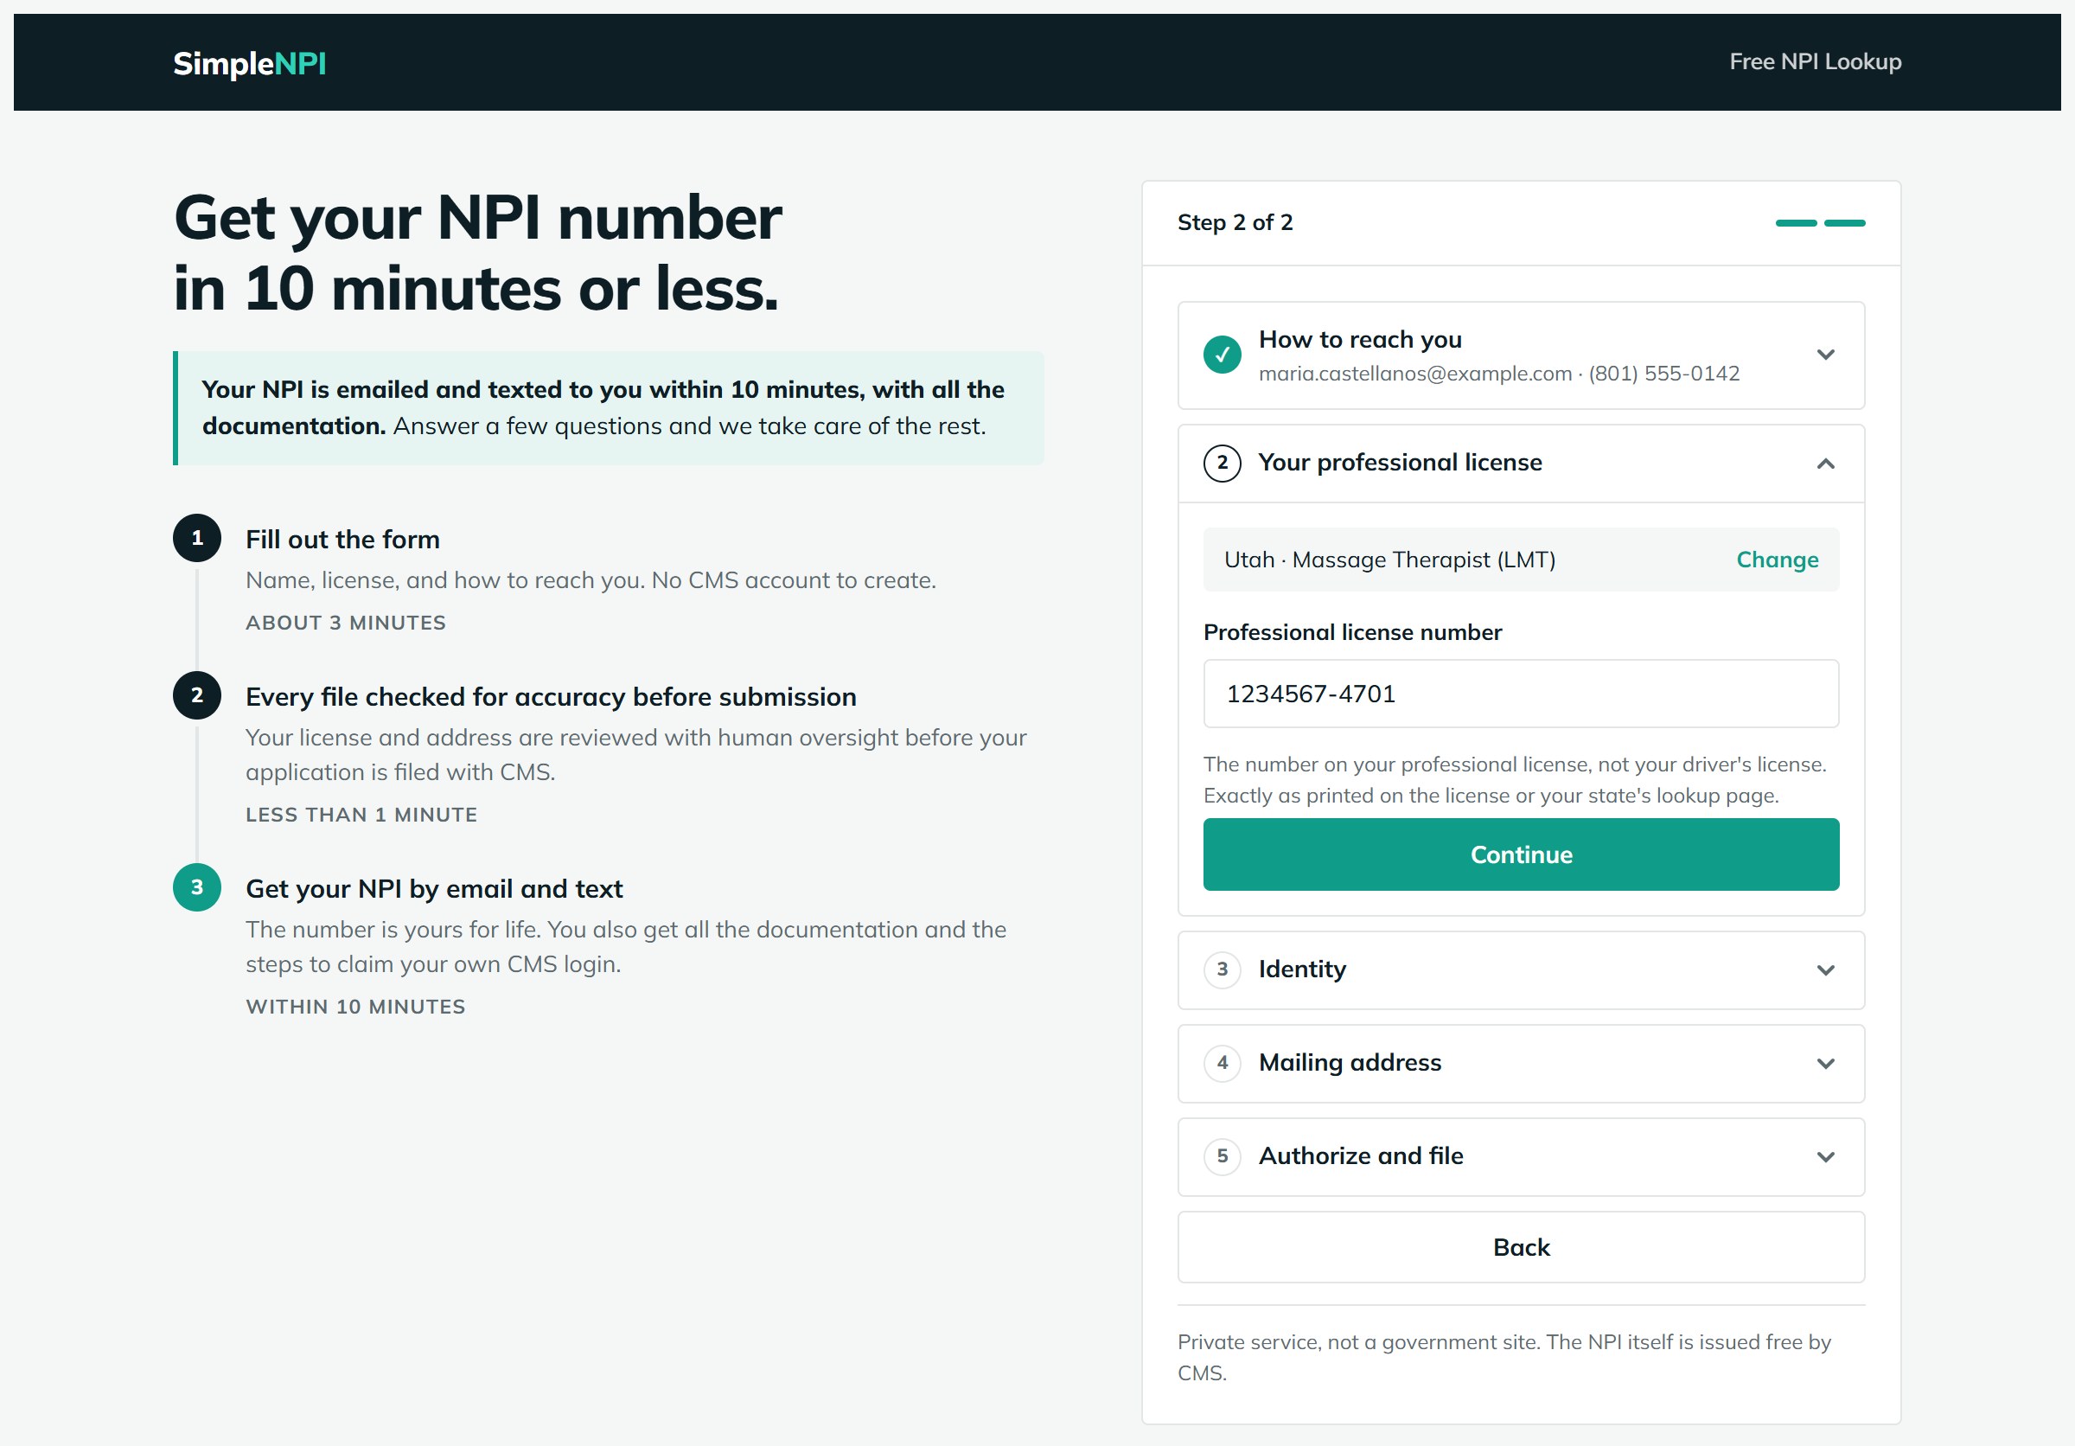Click the How to reach you heading

(1359, 339)
